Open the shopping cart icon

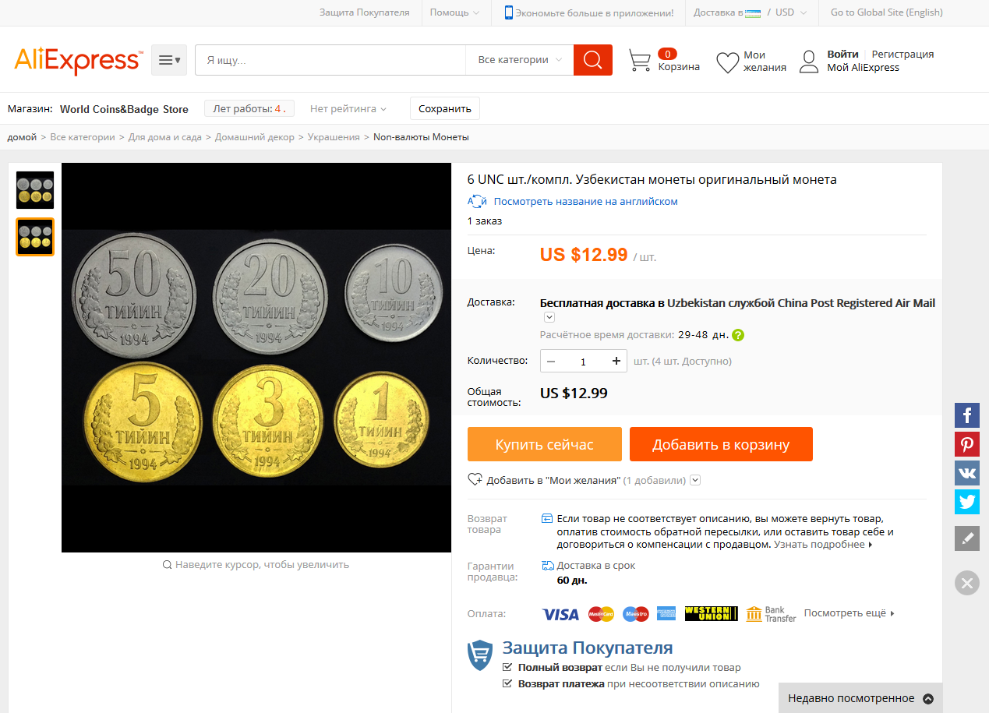[640, 61]
